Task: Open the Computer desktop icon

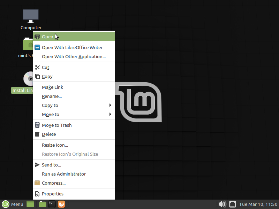Action: point(31,16)
